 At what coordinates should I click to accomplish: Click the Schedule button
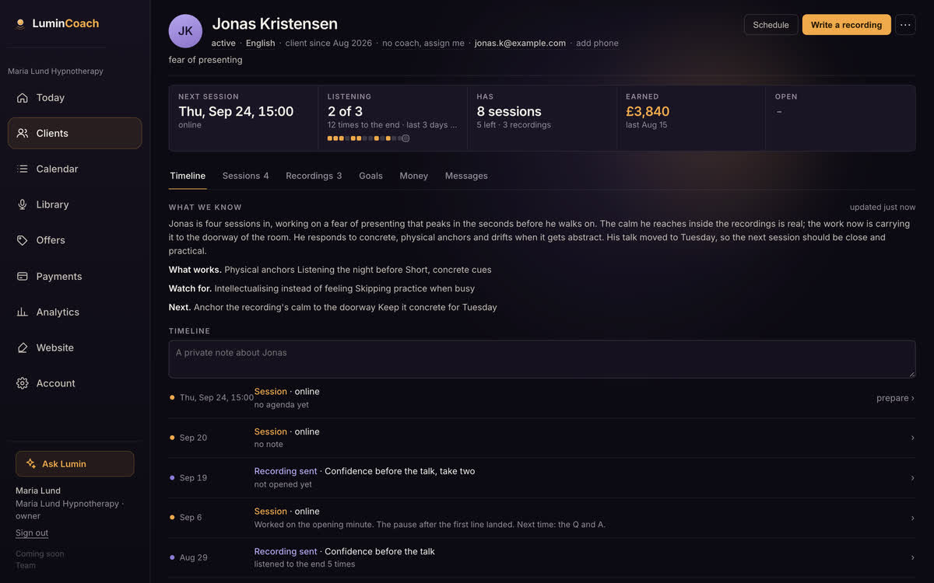[771, 25]
